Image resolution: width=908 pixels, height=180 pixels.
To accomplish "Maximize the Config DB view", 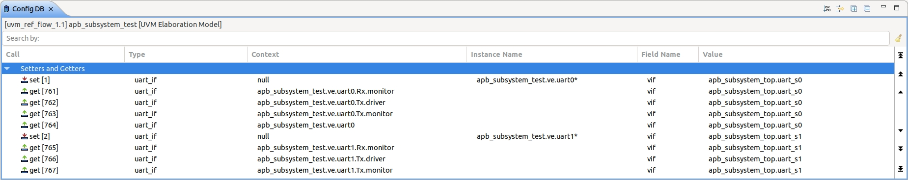I will [897, 7].
